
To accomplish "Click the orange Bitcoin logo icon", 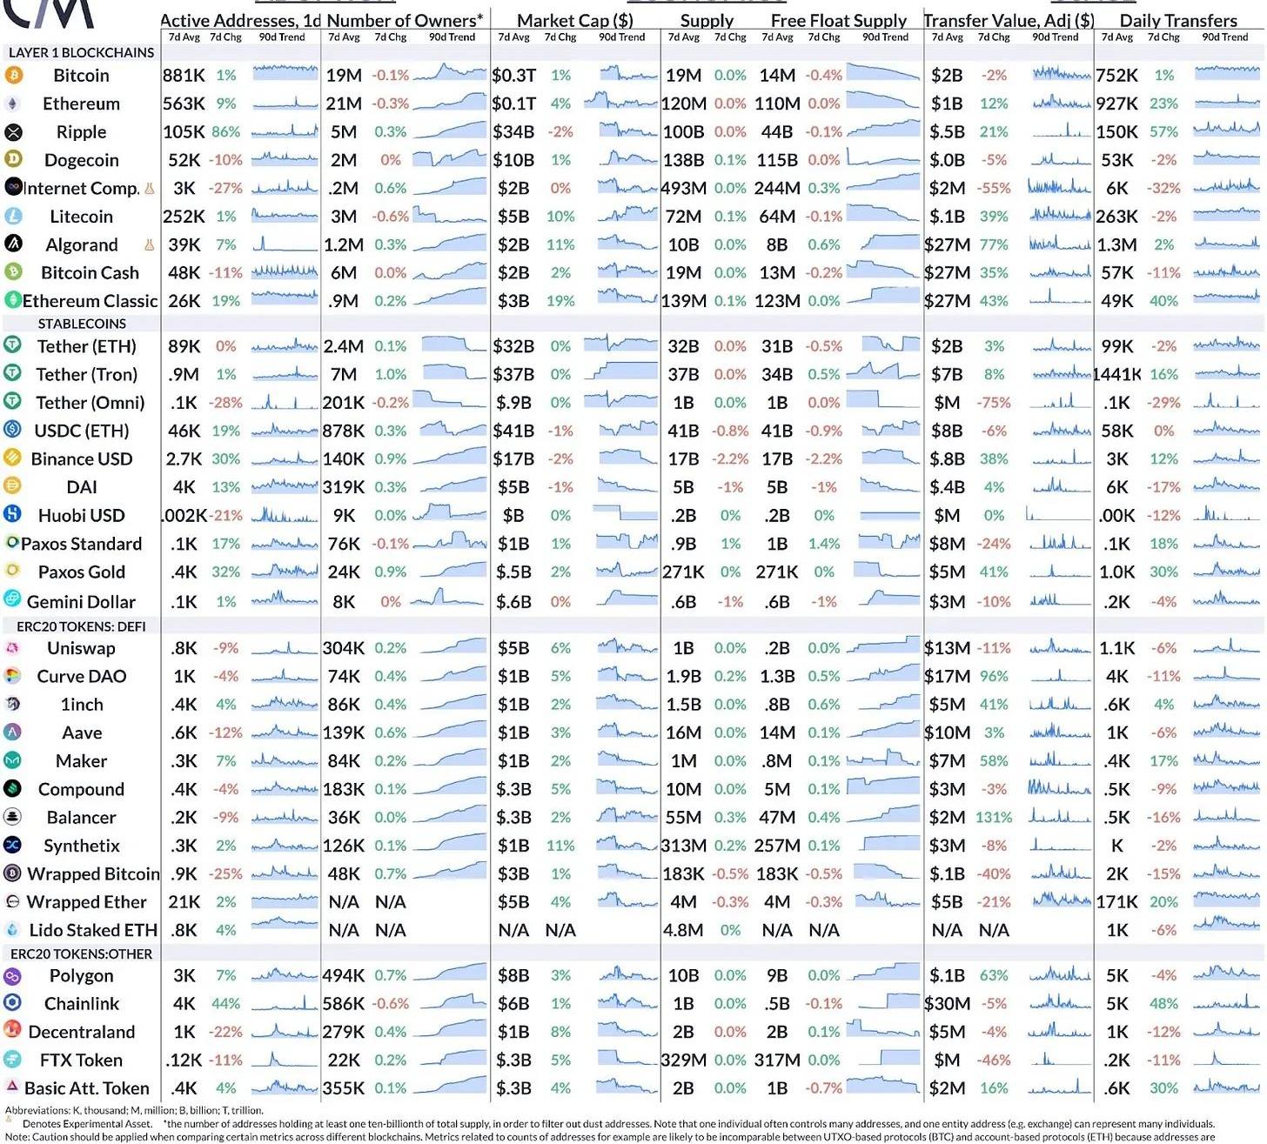I will [x=13, y=76].
